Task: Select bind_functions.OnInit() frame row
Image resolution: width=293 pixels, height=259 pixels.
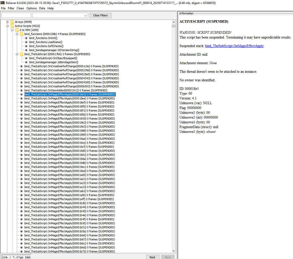Action: pos(43,38)
